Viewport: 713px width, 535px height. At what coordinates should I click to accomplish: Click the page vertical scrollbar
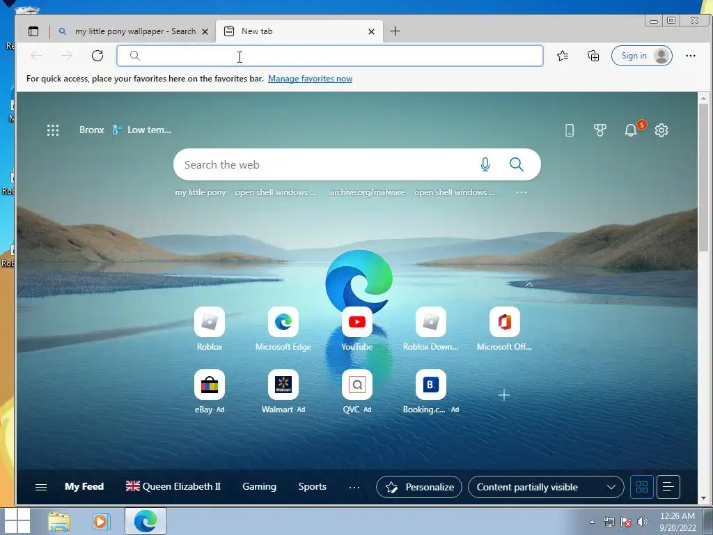[x=703, y=178]
